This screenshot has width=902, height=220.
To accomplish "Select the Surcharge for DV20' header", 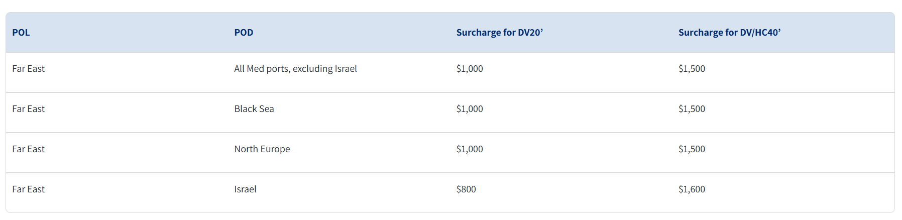I will click(x=500, y=33).
